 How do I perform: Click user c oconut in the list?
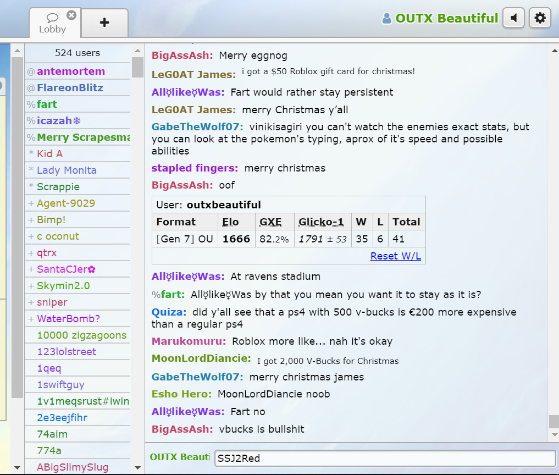pos(78,236)
